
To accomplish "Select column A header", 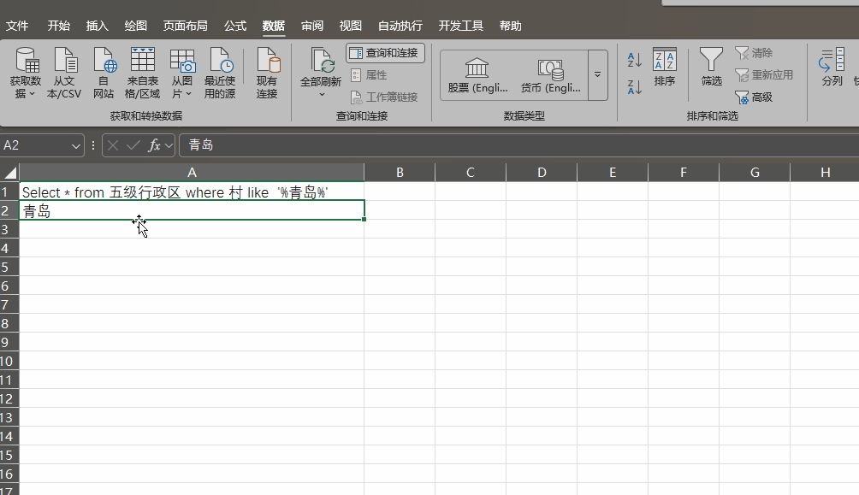I will coord(192,173).
